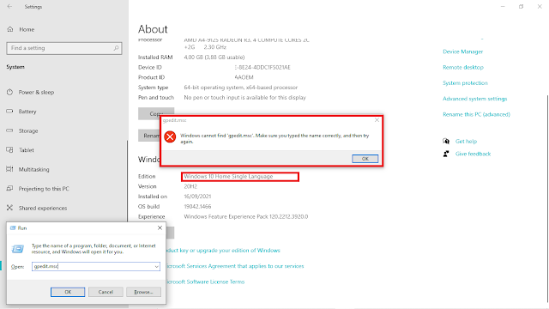Expand the Run dialog Open dropdown arrow

[x=156, y=267]
